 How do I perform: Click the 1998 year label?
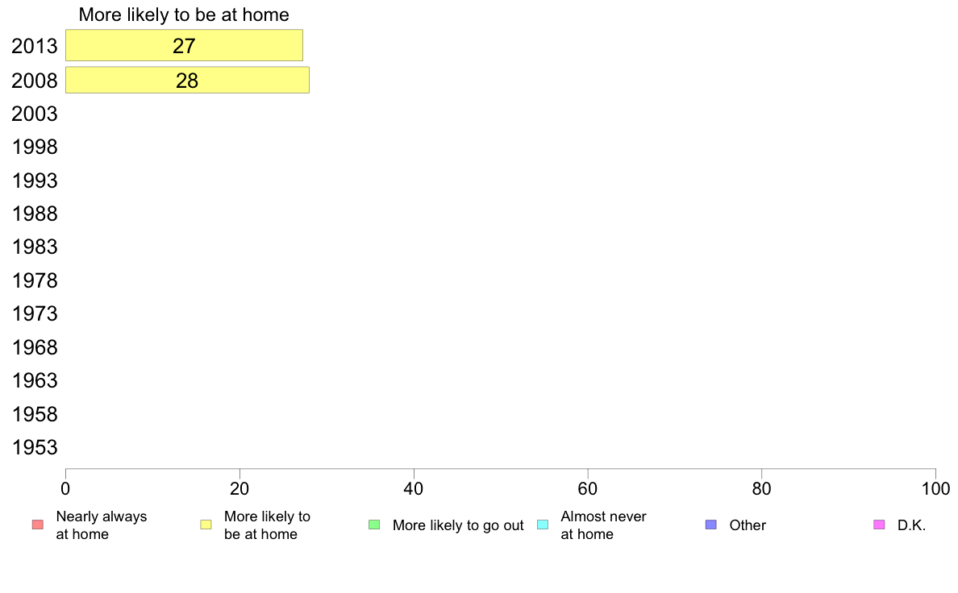pyautogui.click(x=34, y=147)
